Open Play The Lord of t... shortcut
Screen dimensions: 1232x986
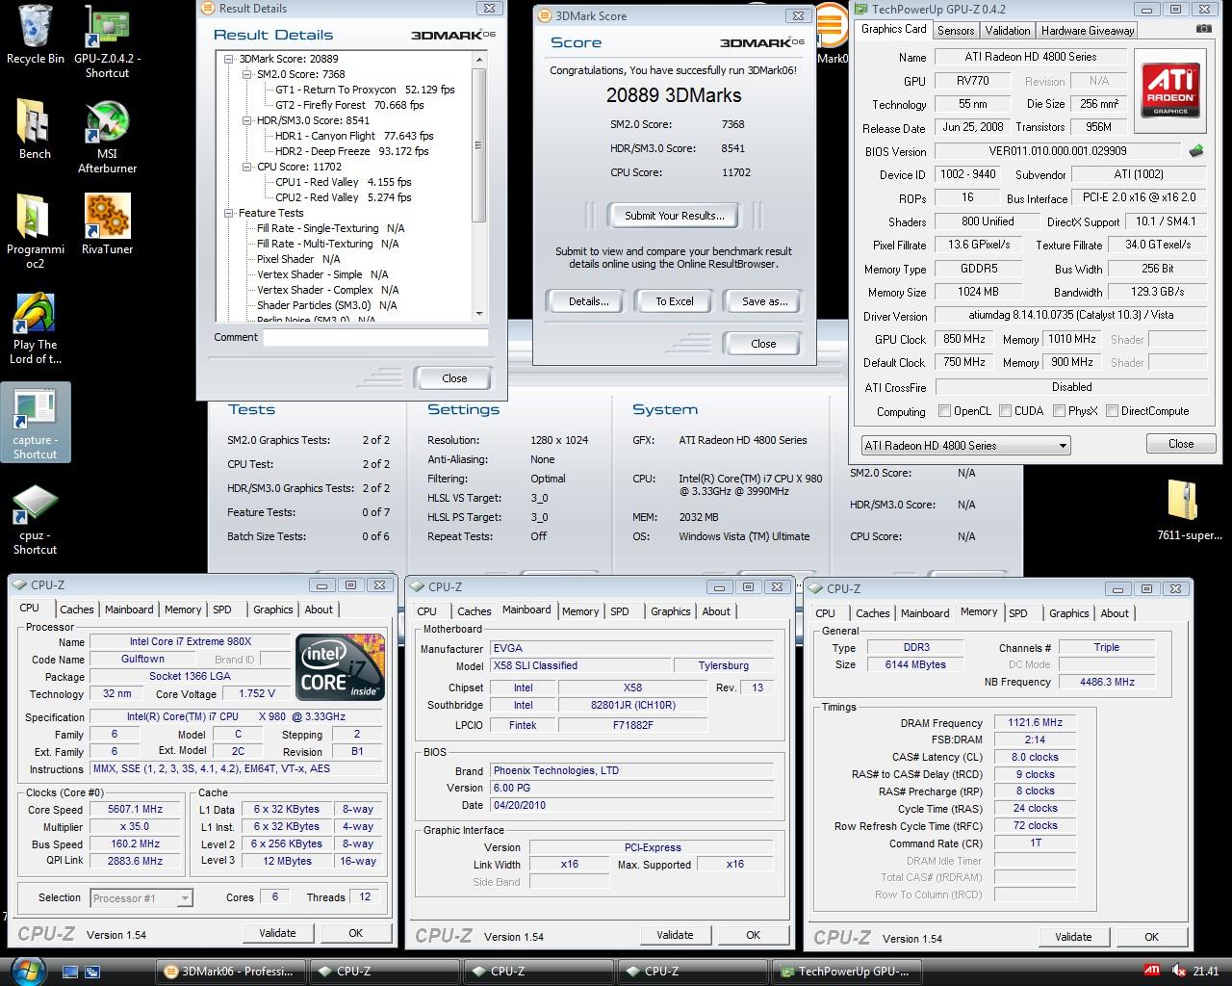click(x=35, y=328)
